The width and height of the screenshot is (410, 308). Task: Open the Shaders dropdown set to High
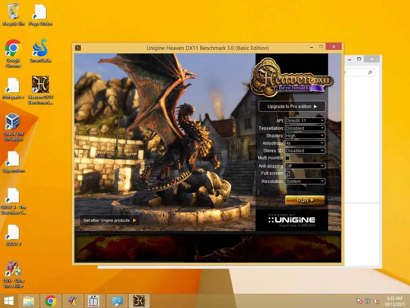pyautogui.click(x=305, y=135)
